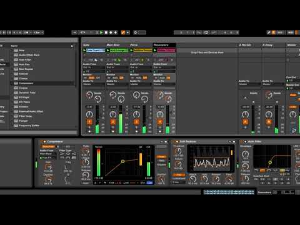300x225 pixels.
Task: Open the 1 Bar quantization menu
Action: (x=39, y=32)
